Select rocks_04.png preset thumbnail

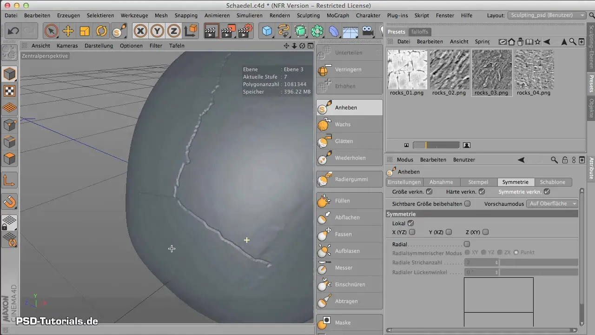click(534, 69)
